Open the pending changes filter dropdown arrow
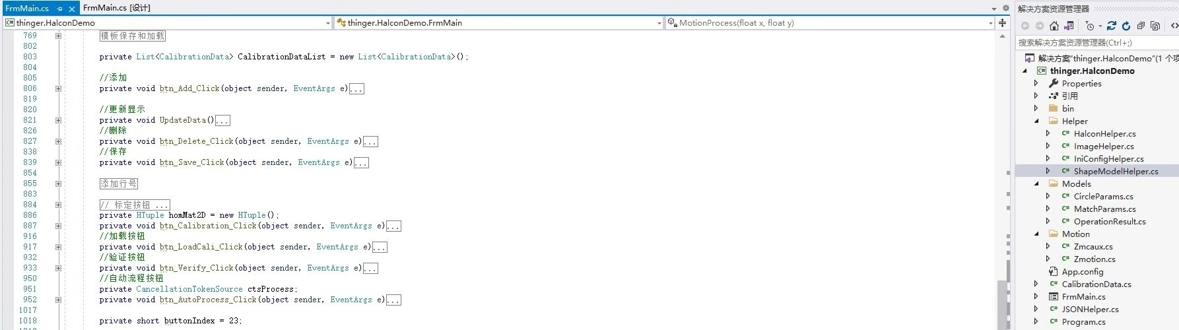The width and height of the screenshot is (1179, 330). (1100, 26)
